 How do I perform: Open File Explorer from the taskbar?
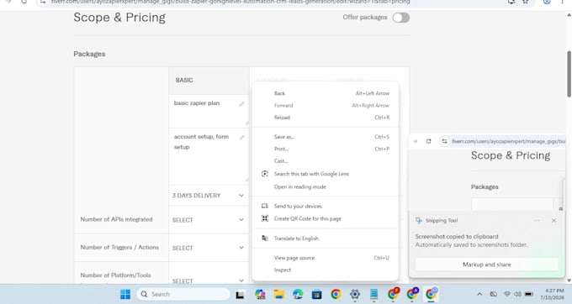(x=279, y=294)
